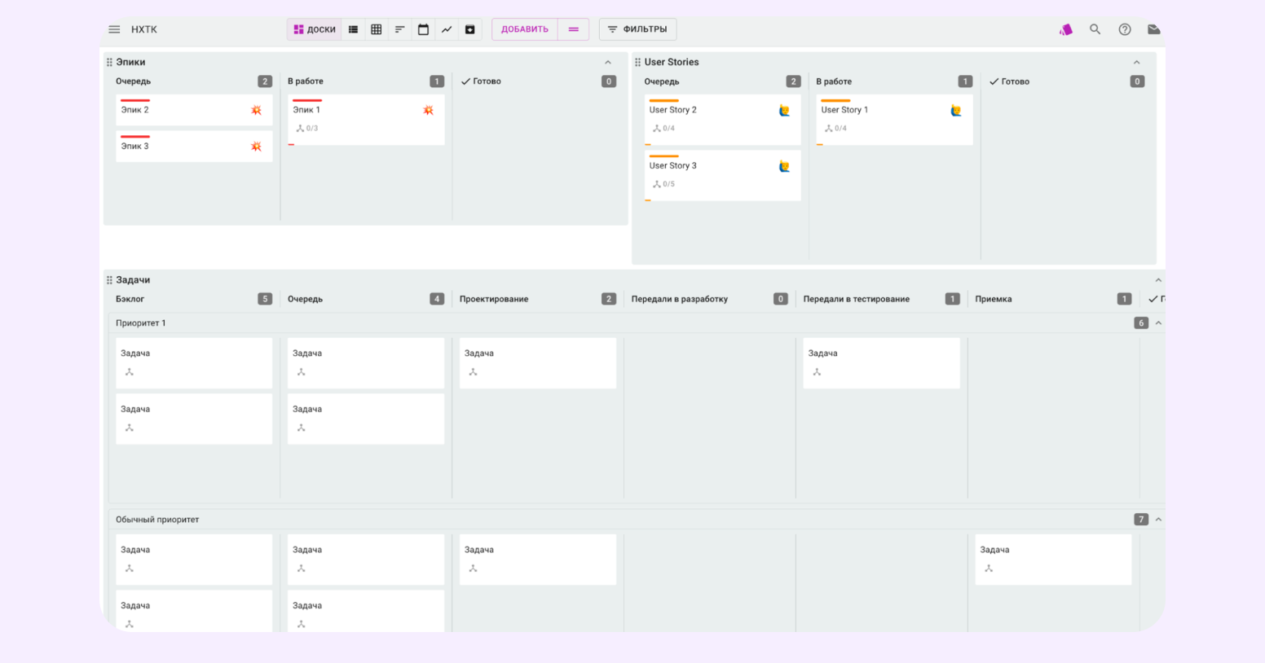
Task: Click the Приоритет 1 swimlane label
Action: point(141,323)
